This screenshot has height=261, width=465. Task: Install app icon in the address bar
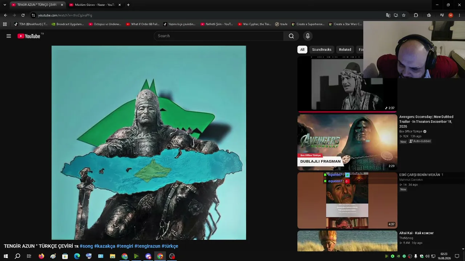click(x=396, y=15)
